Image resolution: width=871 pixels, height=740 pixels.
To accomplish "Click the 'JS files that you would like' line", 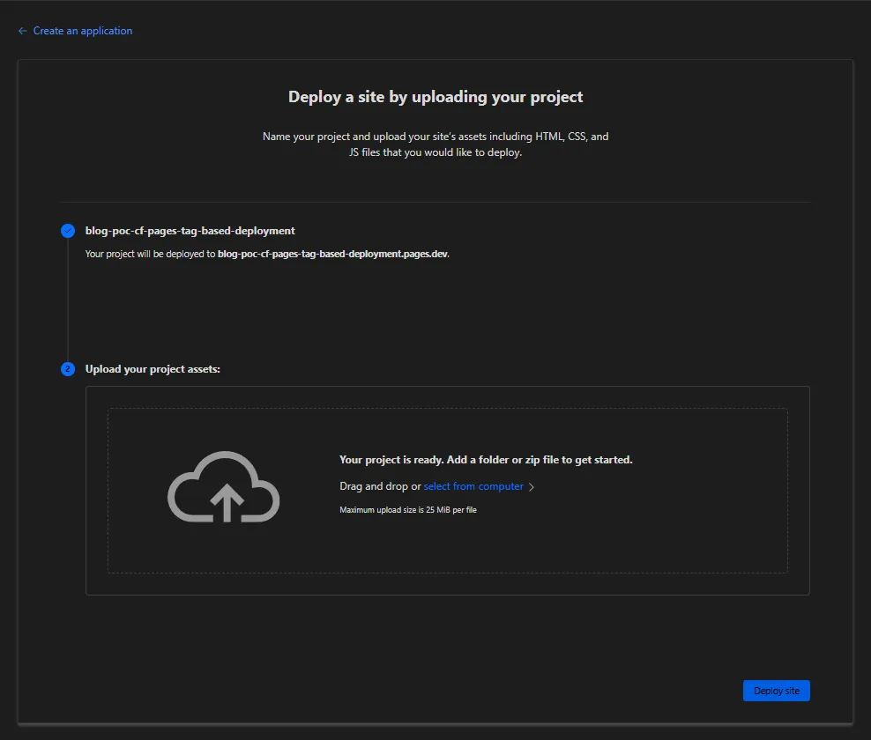I will coord(435,152).
